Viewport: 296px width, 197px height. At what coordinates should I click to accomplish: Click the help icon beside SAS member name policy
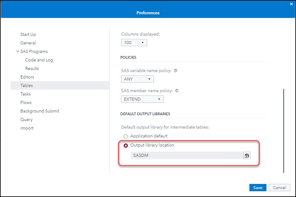(177, 91)
